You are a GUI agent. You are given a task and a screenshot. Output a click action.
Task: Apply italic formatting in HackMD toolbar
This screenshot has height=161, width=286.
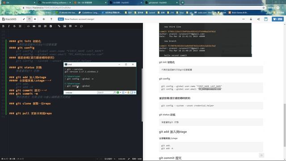(9, 26)
